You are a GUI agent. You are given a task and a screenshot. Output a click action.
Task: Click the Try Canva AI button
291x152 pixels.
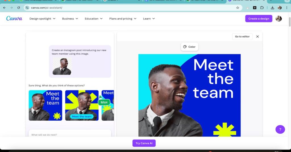click(x=144, y=143)
